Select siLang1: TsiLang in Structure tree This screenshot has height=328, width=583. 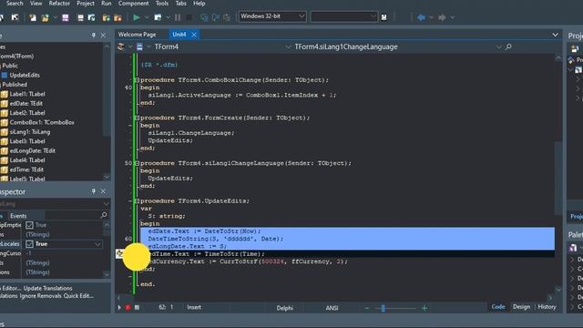pos(30,131)
